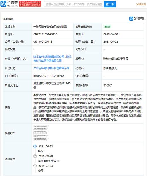Click the 公开 legal status entry
147x176 pixels.
(41, 171)
